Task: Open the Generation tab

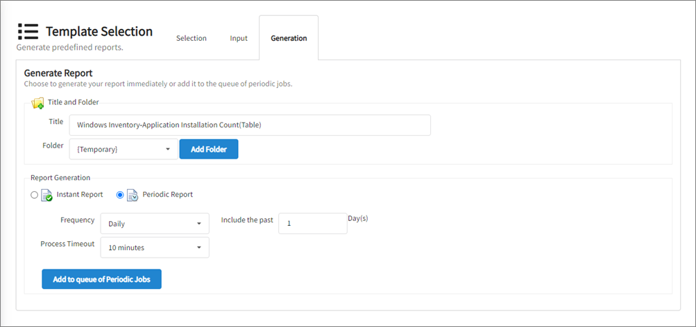Action: coord(289,38)
